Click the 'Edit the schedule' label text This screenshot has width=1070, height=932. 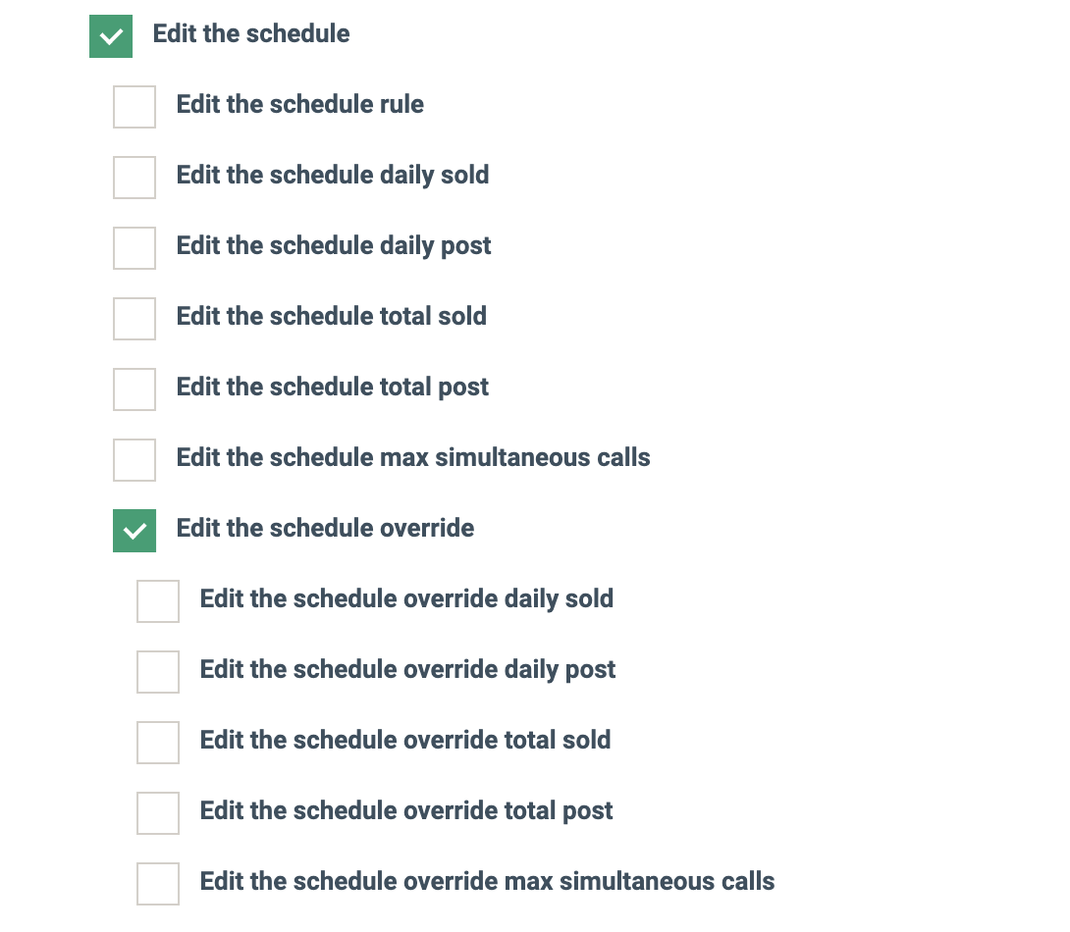[x=251, y=33]
